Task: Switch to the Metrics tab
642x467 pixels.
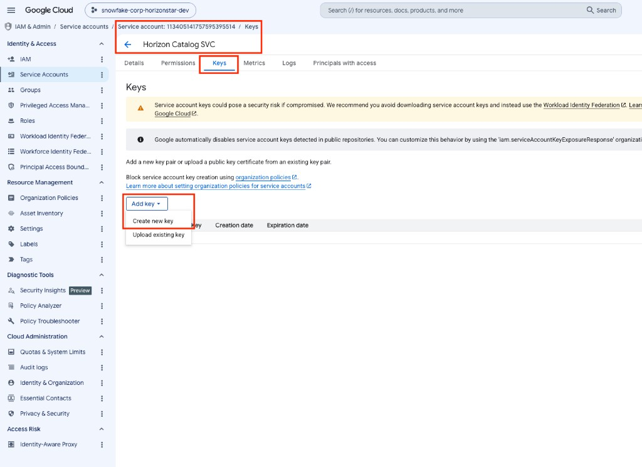Action: pyautogui.click(x=255, y=63)
